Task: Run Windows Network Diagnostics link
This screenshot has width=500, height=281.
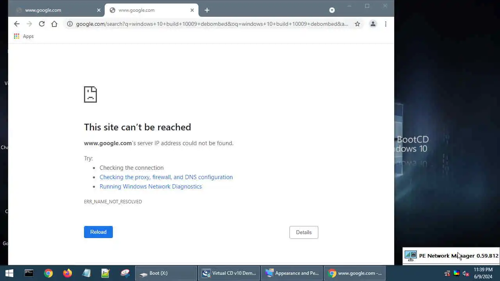Action: [x=151, y=186]
